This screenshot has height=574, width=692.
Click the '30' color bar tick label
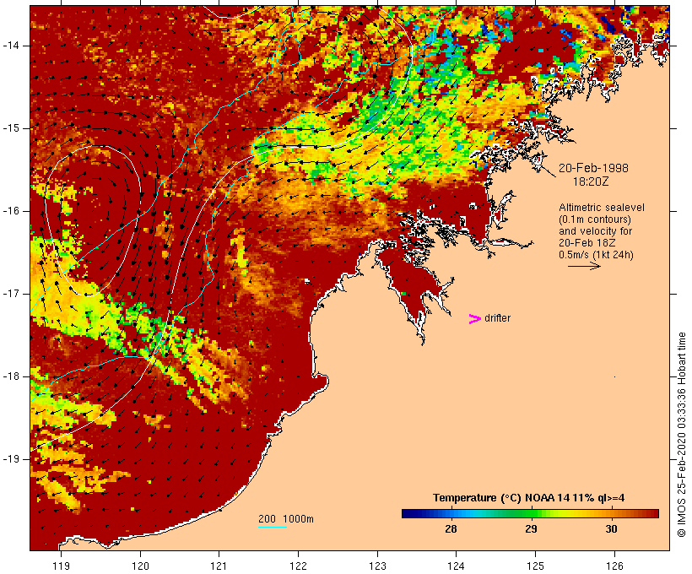611,529
